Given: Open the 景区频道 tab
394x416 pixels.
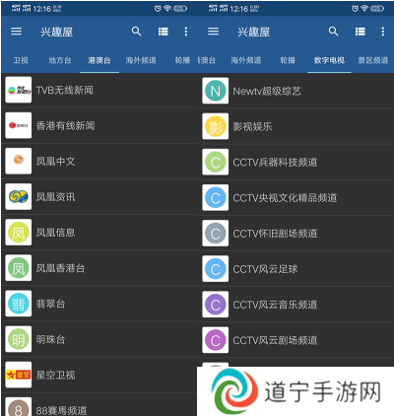Looking at the screenshot, I should coord(373,60).
